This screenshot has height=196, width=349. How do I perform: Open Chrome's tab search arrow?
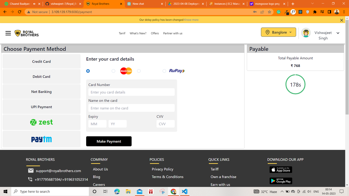pos(312,4)
